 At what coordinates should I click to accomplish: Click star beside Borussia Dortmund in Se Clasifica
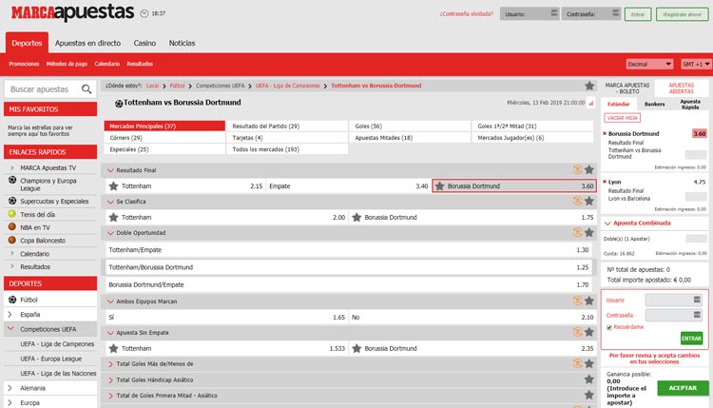(356, 217)
